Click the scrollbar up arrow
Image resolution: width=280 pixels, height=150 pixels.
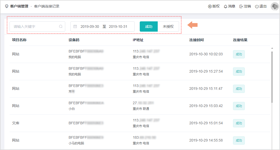click(272, 48)
